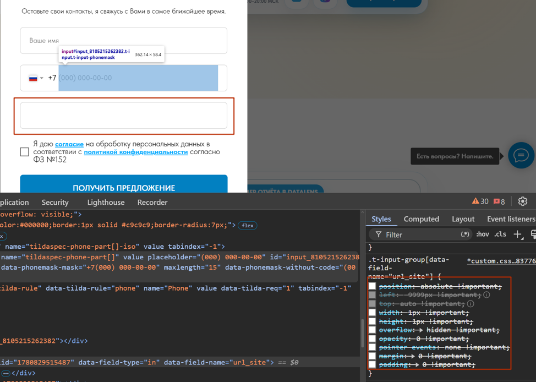The image size is (536, 382).
Task: Enable the overflow: hidden declaration
Action: point(372,330)
